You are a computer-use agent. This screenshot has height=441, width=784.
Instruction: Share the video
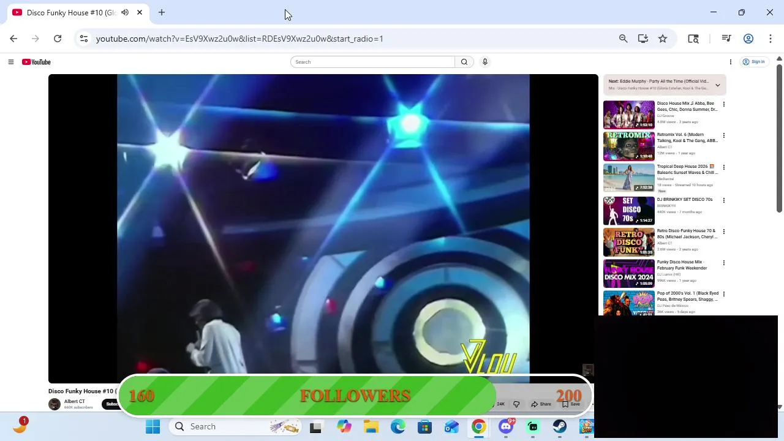pos(541,404)
